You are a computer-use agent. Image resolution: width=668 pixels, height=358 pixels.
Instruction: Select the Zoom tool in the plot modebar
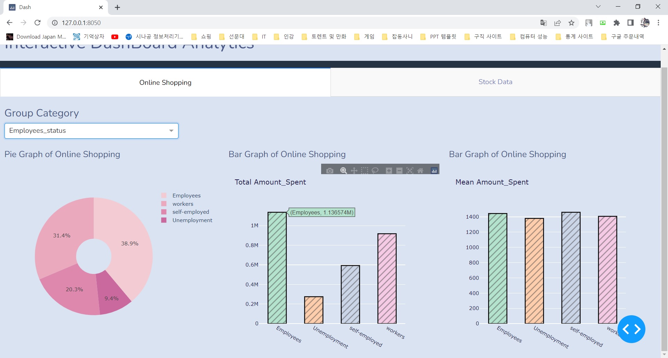click(343, 170)
